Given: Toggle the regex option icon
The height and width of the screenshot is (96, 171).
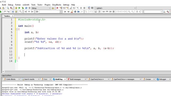Looking at the screenshot, I should click(x=82, y=12).
